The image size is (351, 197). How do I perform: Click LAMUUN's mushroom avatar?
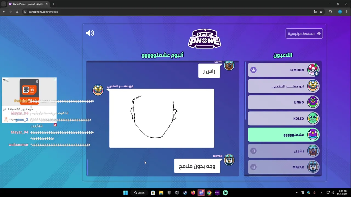click(x=313, y=70)
